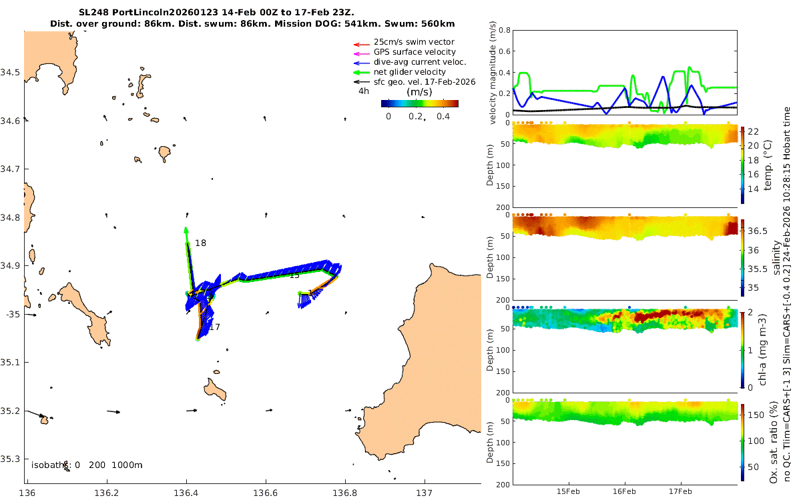Click the '0.8' tick on velocity magnitude axis
This screenshot has width=801, height=500.
503,31
